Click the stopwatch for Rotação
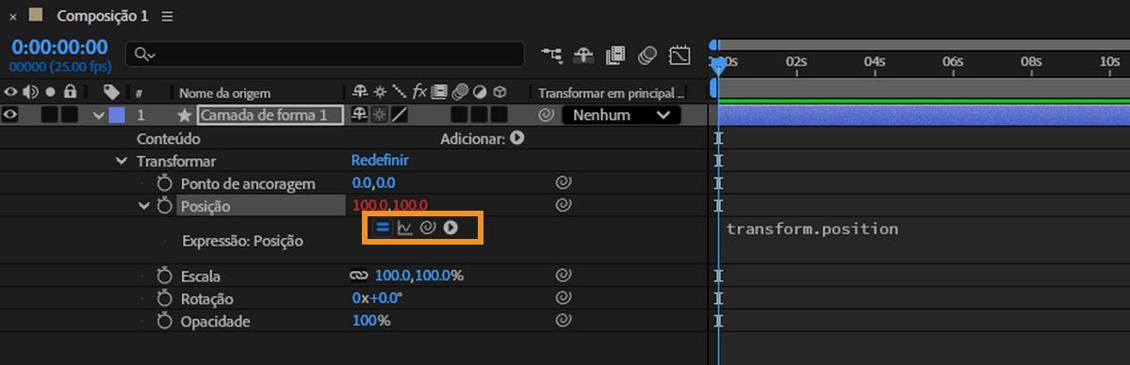Viewport: 1130px width, 365px height. point(165,299)
